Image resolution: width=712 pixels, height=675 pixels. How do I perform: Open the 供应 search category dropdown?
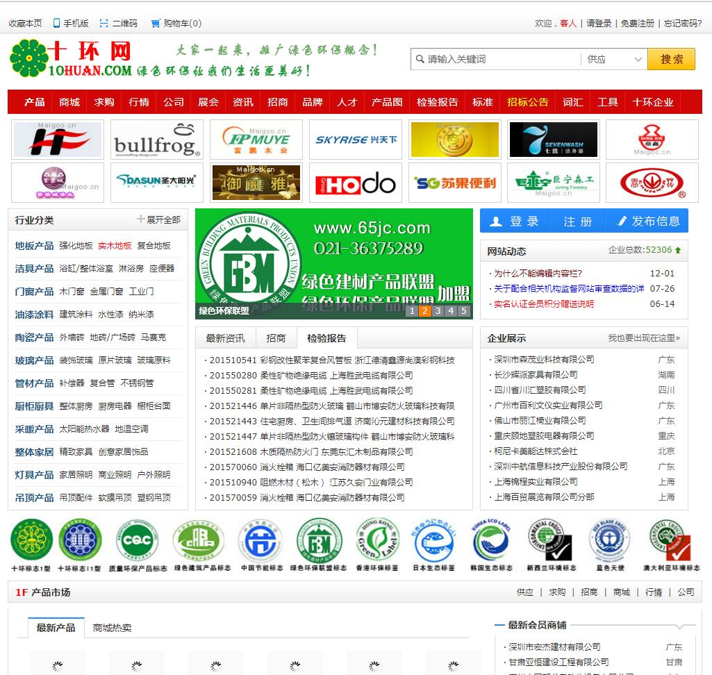(614, 59)
